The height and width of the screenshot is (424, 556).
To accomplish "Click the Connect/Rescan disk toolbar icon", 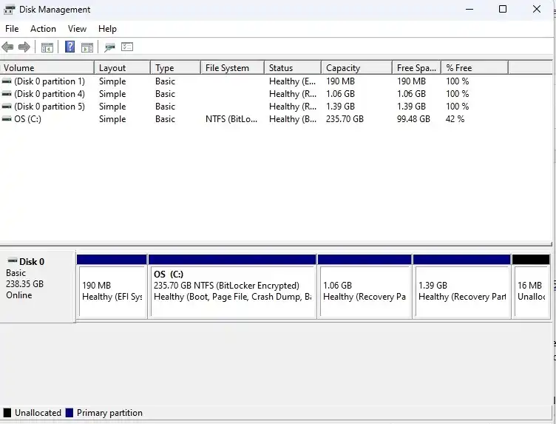I will coord(110,47).
